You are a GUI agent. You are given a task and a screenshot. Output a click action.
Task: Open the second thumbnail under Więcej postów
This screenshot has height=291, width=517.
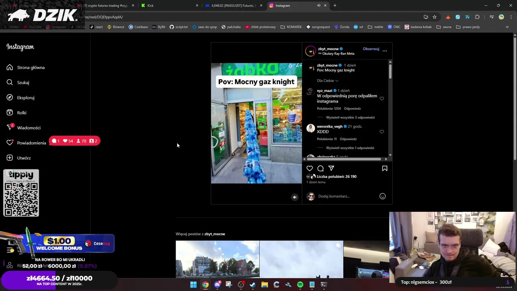pyautogui.click(x=301, y=259)
